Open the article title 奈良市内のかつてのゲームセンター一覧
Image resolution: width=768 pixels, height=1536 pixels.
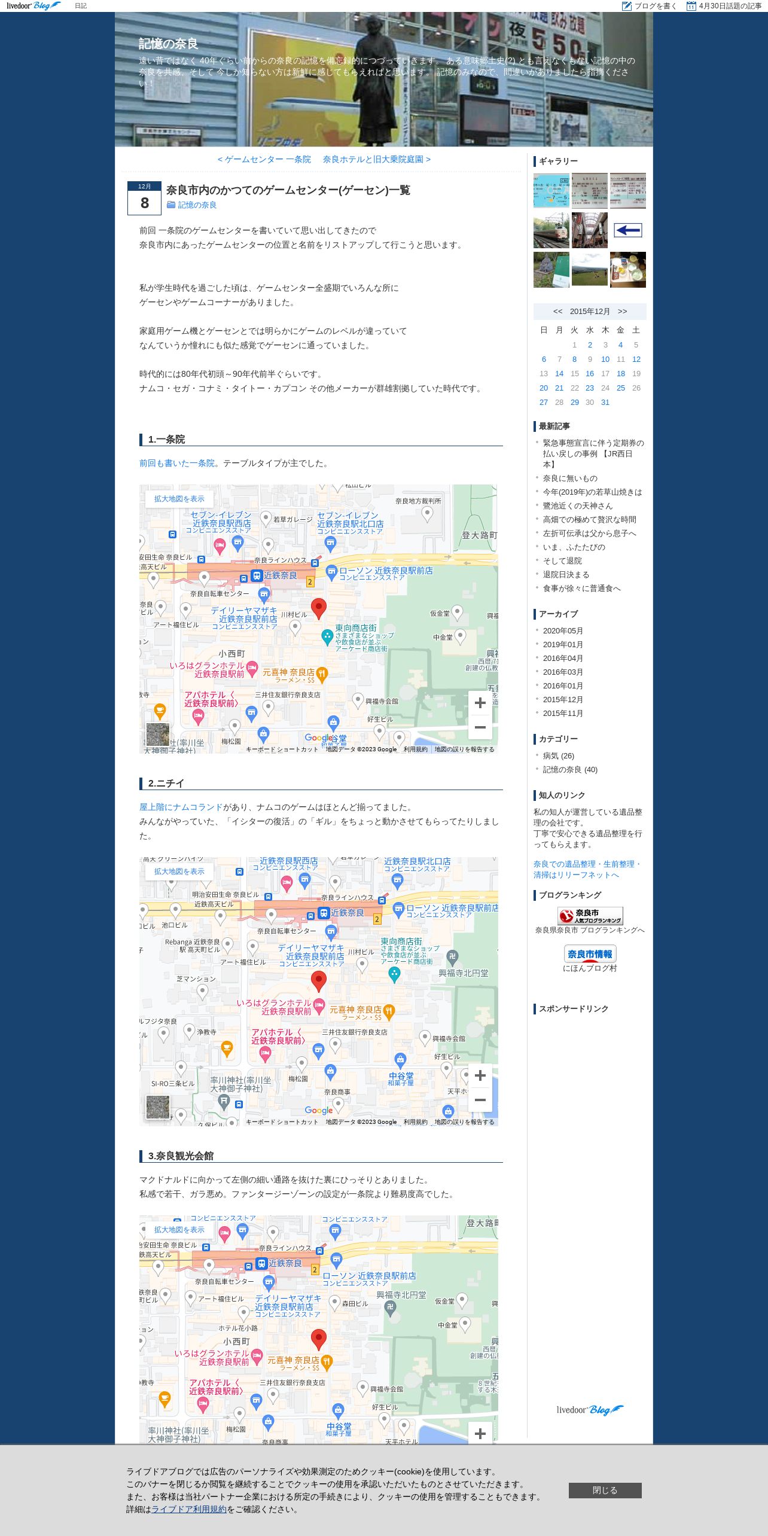pyautogui.click(x=288, y=190)
